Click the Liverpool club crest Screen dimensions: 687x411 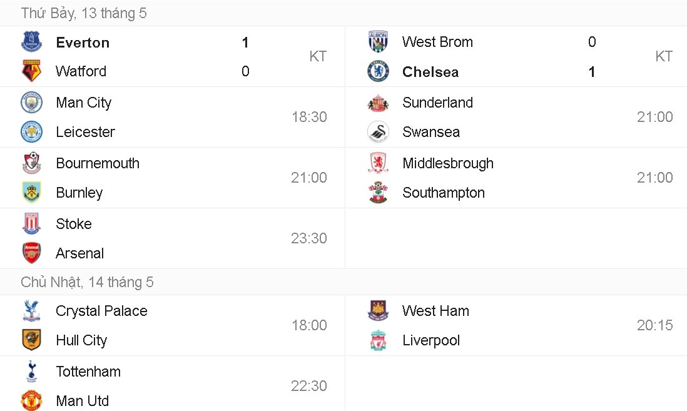point(378,340)
